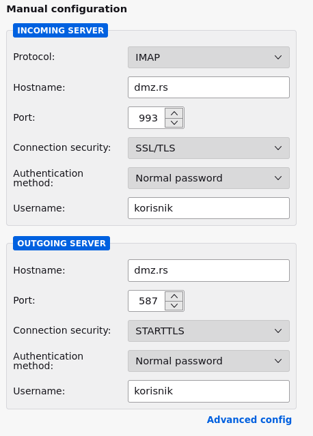Click the INCOMING SERVER section header
Image resolution: width=313 pixels, height=436 pixels.
(60, 30)
